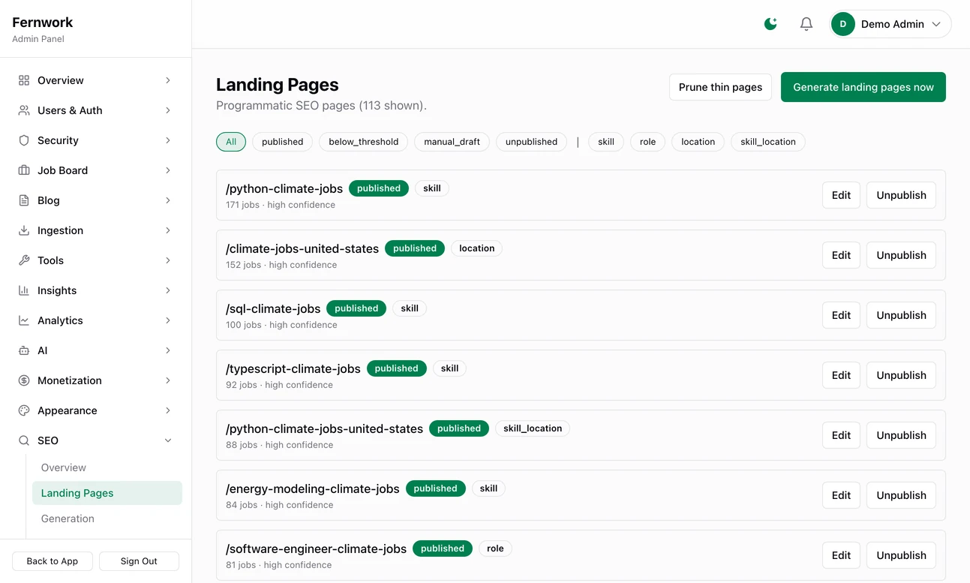This screenshot has width=970, height=583.
Task: Filter pages by skill_location type
Action: pyautogui.click(x=768, y=142)
